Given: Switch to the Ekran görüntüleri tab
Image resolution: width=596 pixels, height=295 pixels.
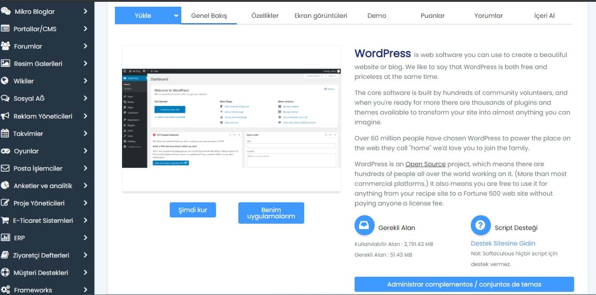Looking at the screenshot, I should [321, 16].
